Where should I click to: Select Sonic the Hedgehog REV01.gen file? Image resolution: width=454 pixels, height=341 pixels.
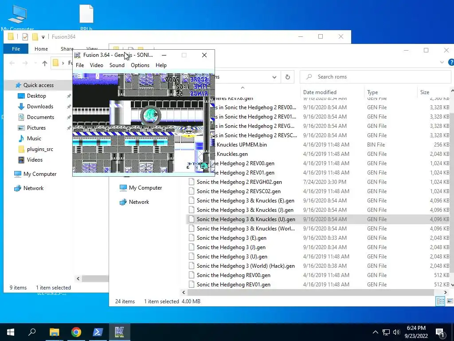(233, 285)
